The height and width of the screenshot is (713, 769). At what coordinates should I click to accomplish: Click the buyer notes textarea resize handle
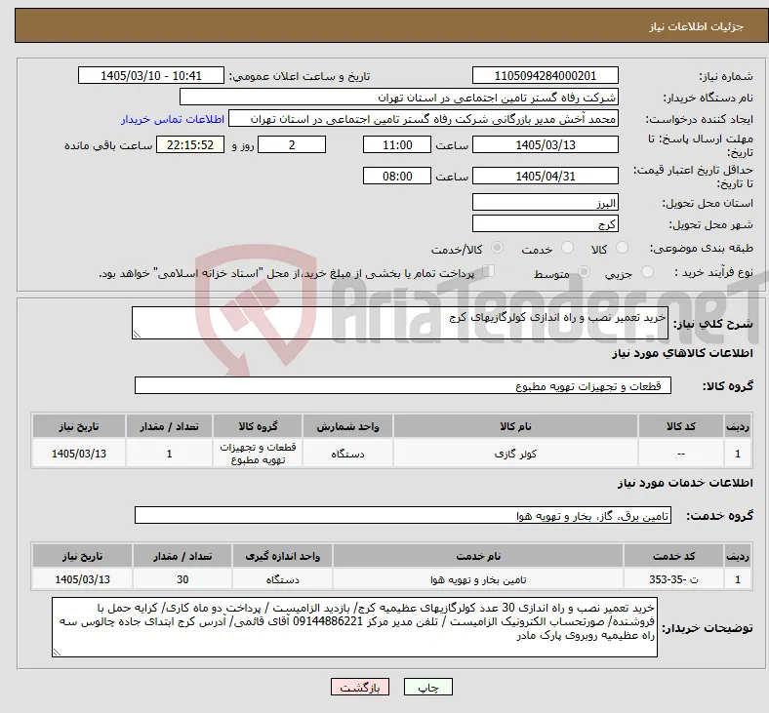coord(57,653)
